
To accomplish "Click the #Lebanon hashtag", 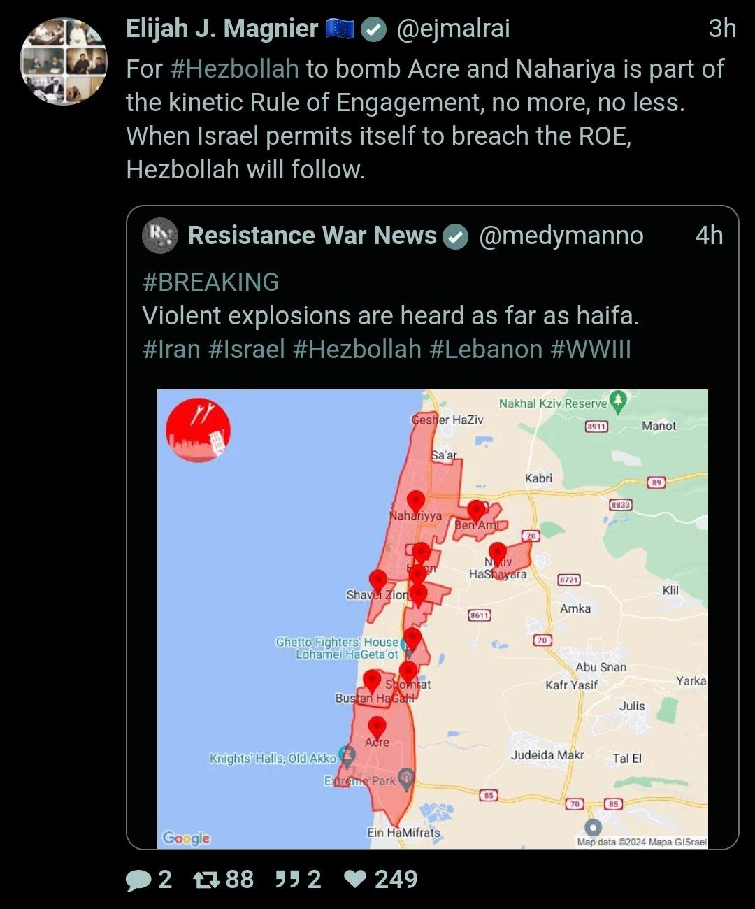I will point(486,349).
